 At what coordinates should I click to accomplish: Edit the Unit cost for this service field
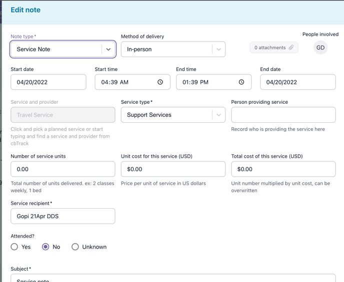(172, 169)
